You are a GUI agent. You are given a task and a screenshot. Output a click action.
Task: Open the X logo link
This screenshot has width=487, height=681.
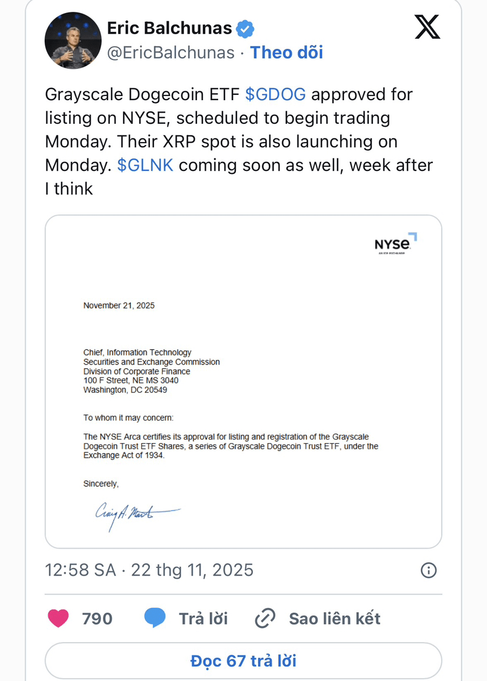click(x=427, y=27)
